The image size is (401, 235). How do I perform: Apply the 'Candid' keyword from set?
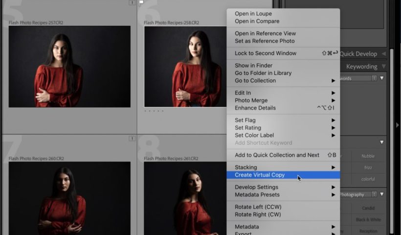pyautogui.click(x=368, y=209)
